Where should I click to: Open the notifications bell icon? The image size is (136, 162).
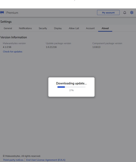click(125, 13)
